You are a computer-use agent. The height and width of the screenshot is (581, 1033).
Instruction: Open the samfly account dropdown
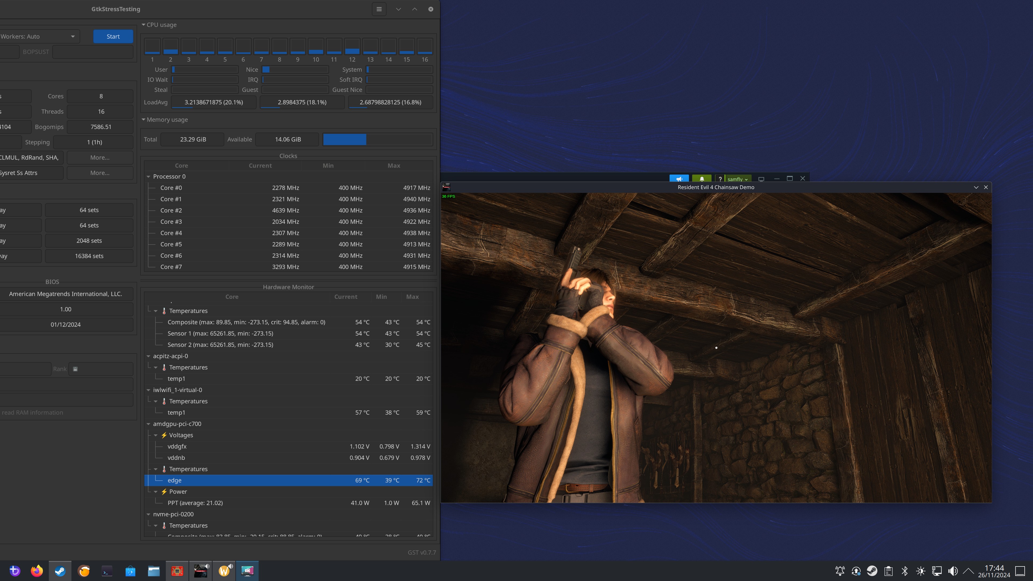(x=737, y=179)
